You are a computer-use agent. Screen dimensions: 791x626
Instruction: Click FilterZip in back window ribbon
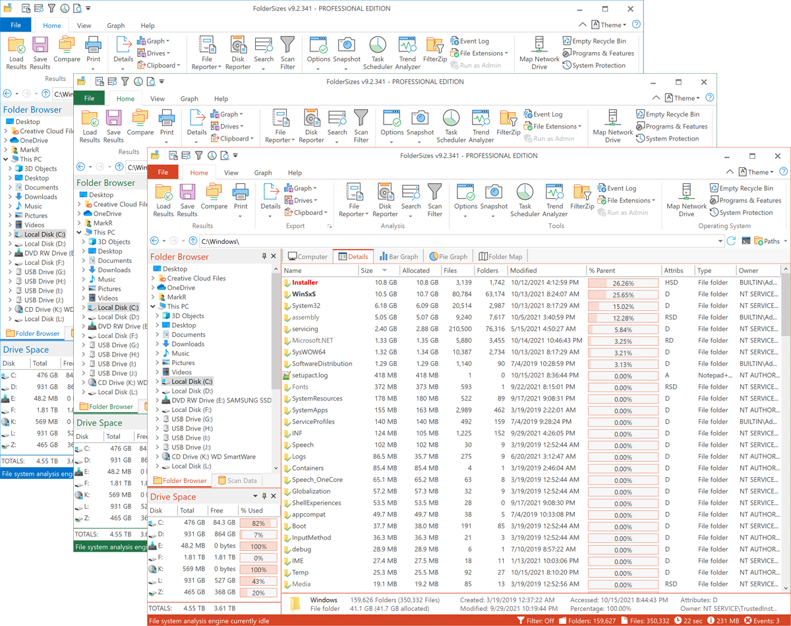pyautogui.click(x=435, y=49)
